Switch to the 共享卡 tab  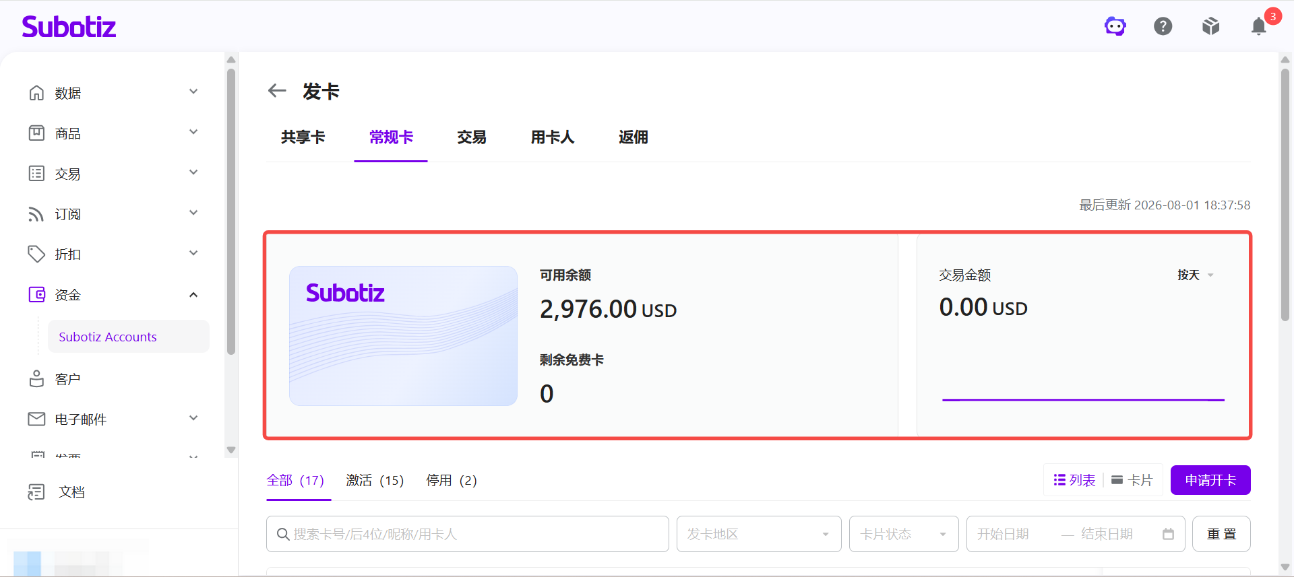pos(303,137)
